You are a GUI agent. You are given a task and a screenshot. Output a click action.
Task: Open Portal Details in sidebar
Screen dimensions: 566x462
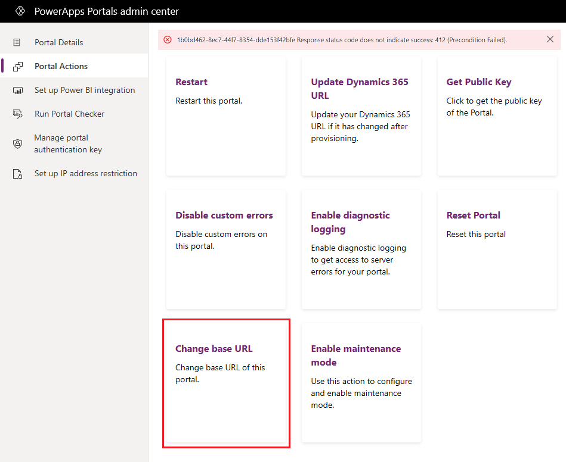click(73, 42)
